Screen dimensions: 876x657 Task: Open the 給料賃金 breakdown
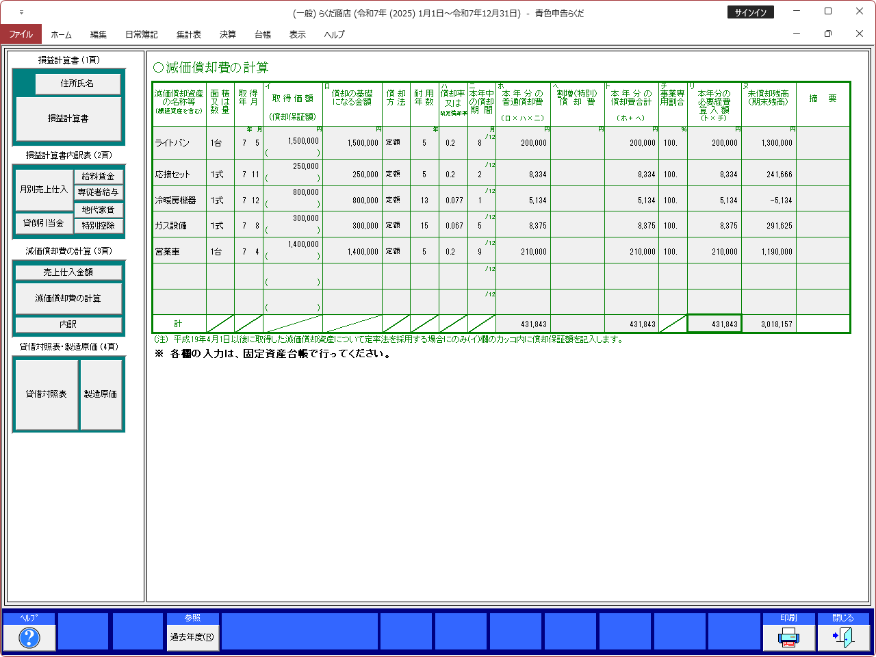tap(99, 177)
